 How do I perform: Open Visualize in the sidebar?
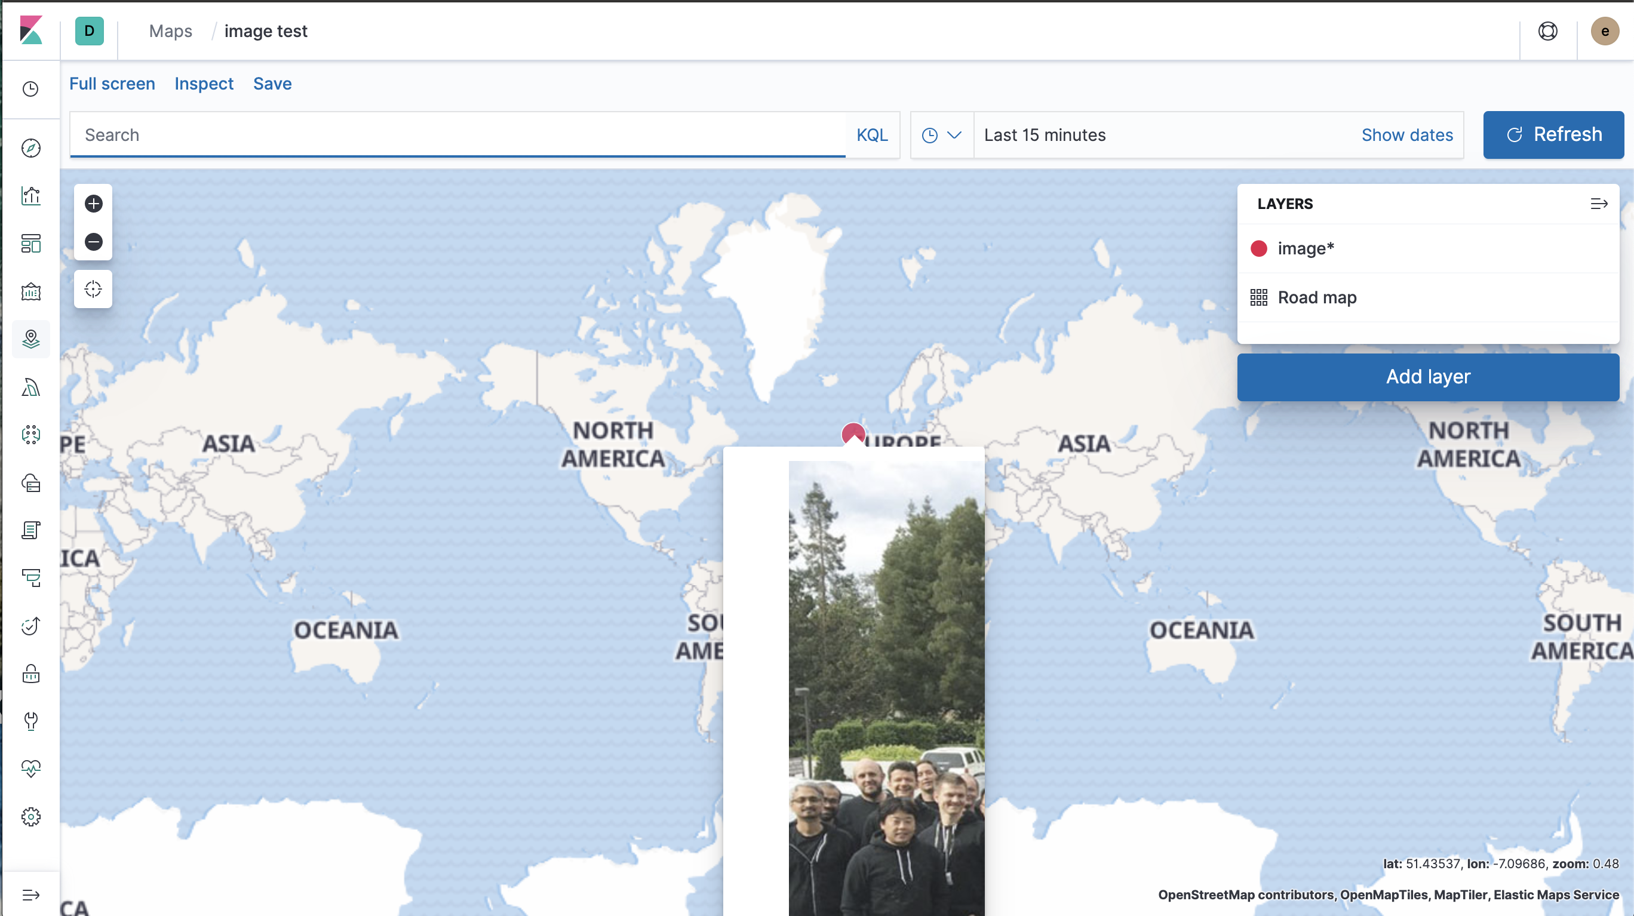click(30, 196)
